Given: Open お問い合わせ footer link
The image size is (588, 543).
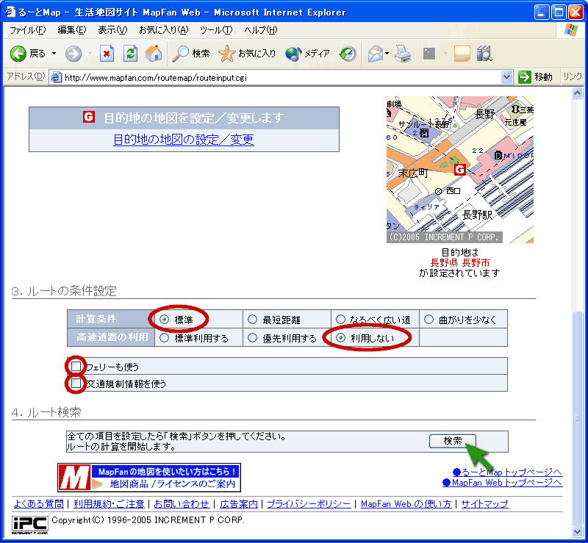Looking at the screenshot, I should click(x=182, y=504).
